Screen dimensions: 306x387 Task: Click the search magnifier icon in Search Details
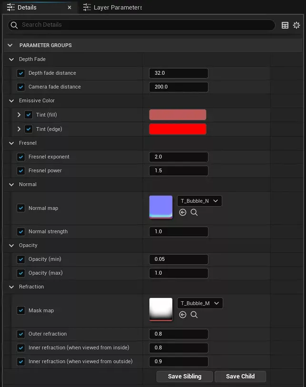pos(14,25)
